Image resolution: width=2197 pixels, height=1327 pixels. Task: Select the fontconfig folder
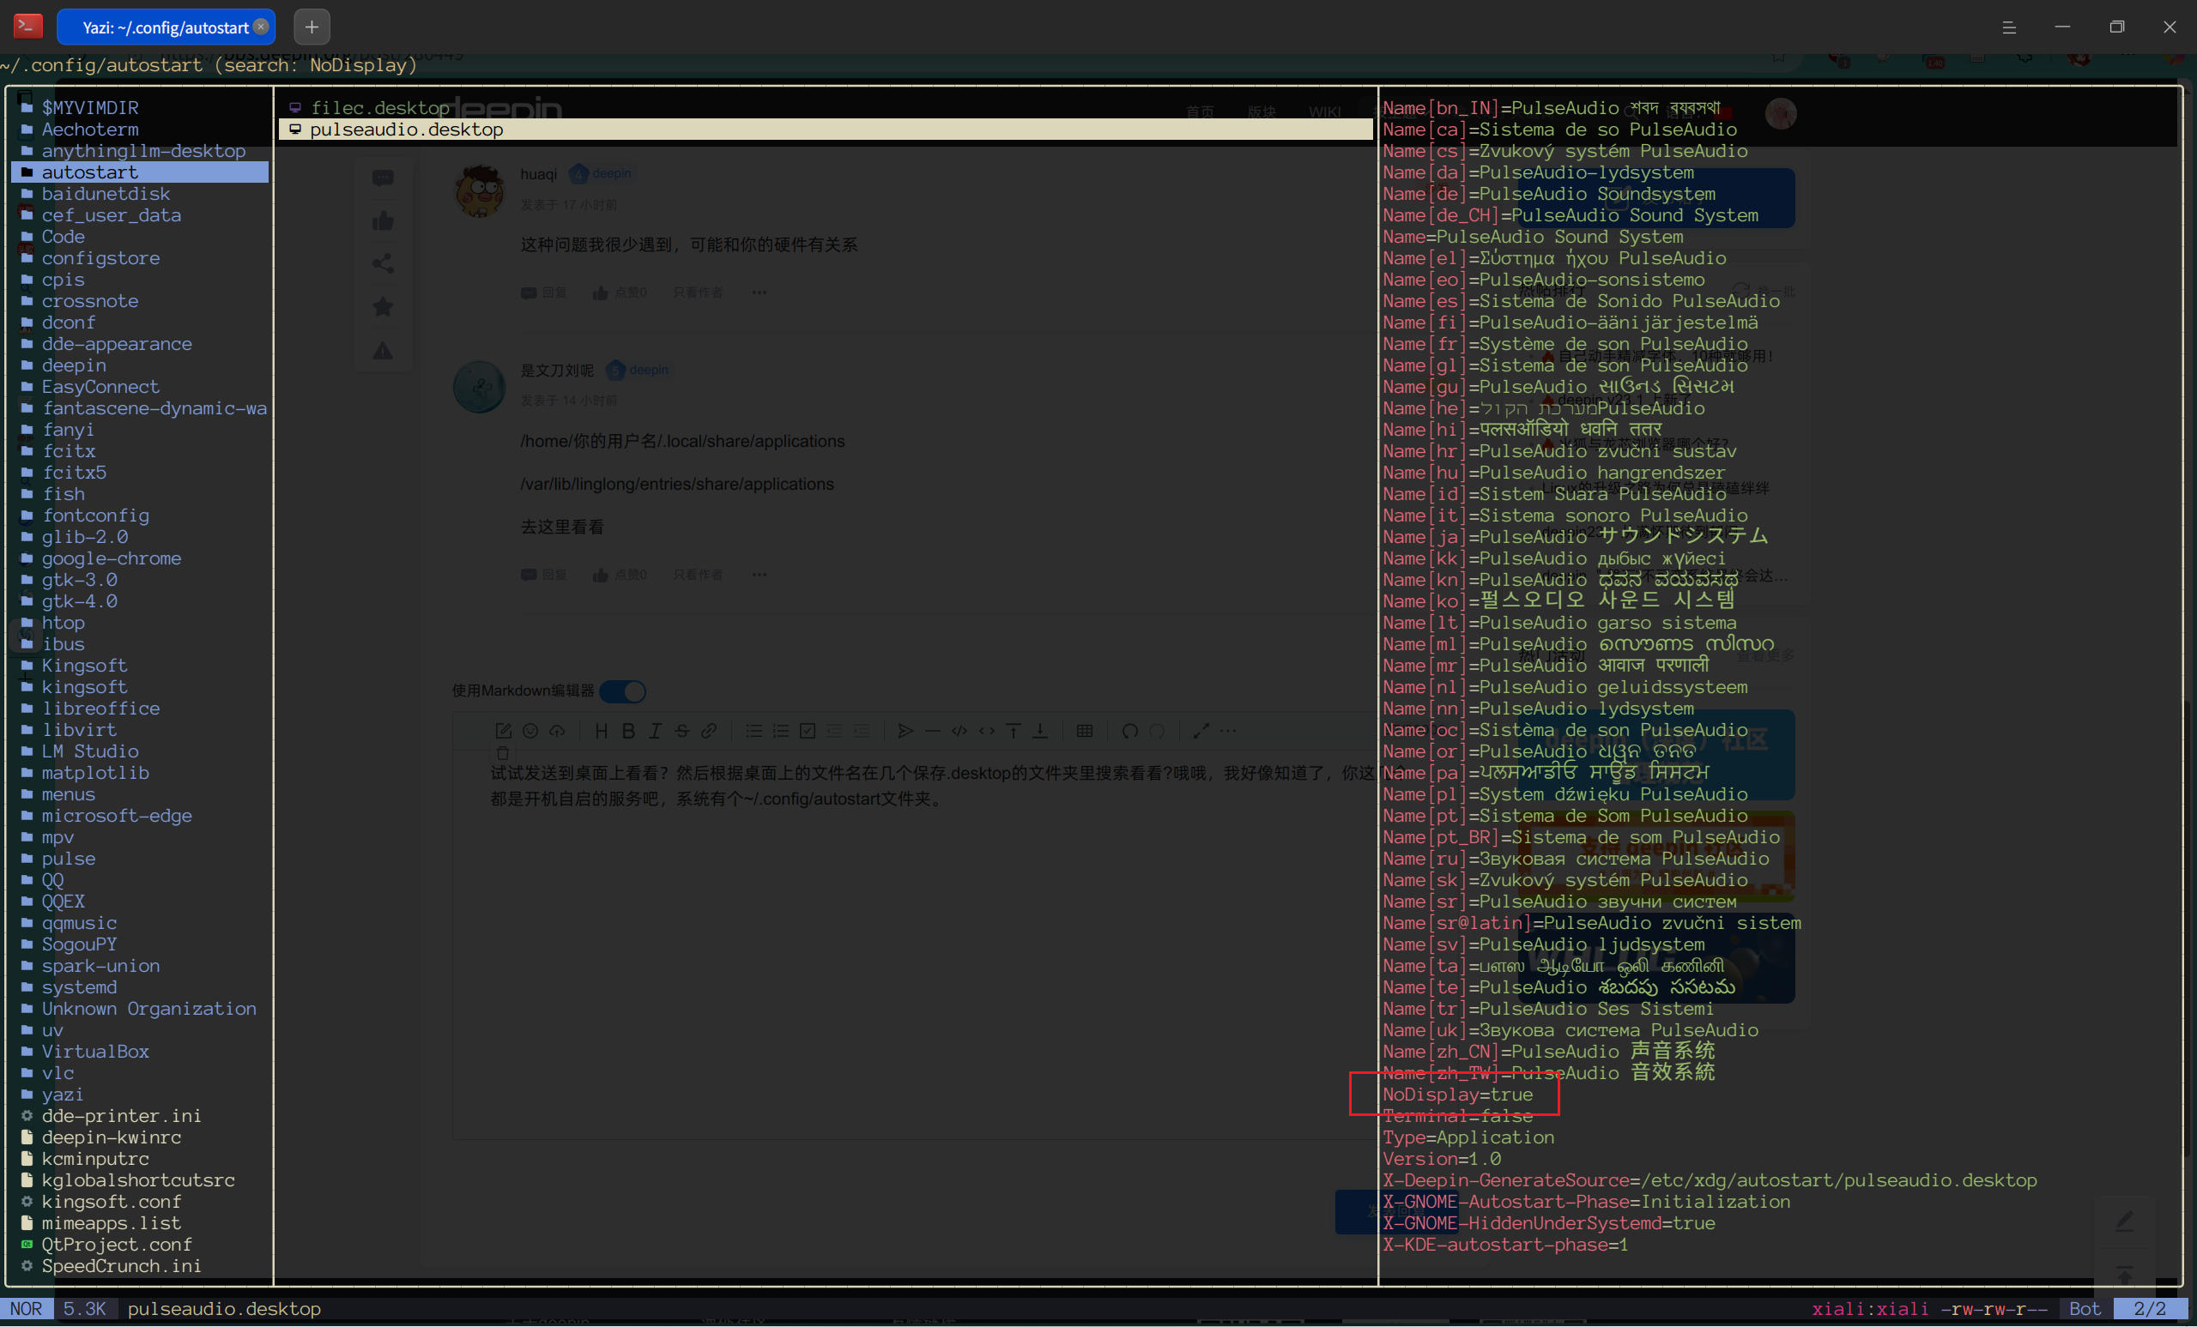(140, 516)
